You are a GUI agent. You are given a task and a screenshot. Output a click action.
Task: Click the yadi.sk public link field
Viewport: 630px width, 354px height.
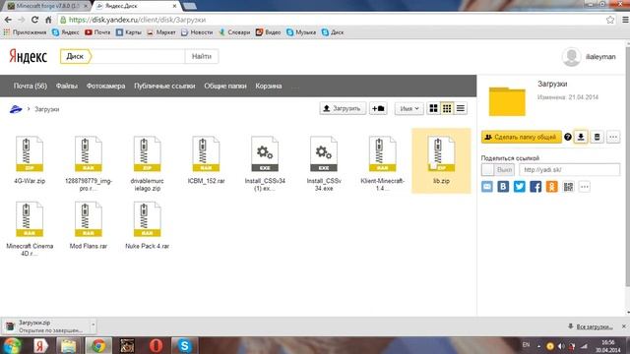pyautogui.click(x=569, y=170)
